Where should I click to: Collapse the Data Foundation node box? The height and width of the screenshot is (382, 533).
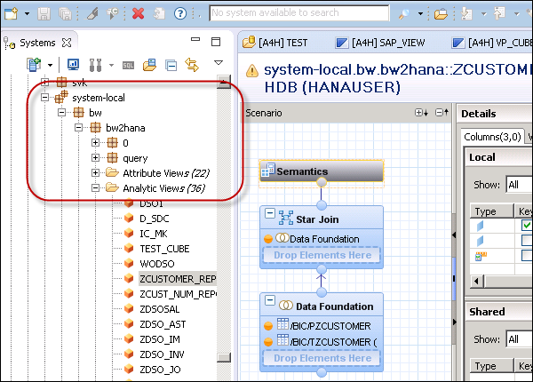pos(269,306)
